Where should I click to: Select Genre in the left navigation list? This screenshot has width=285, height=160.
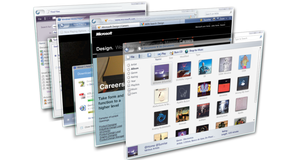click(134, 73)
